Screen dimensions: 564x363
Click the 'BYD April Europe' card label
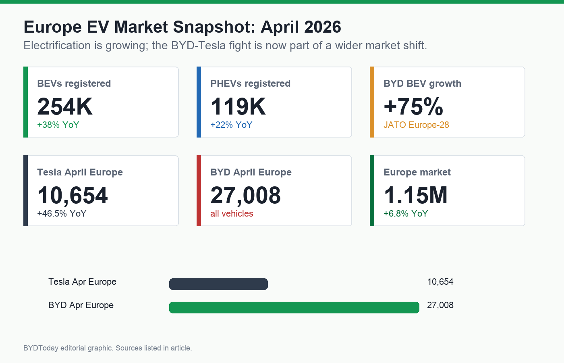(x=251, y=172)
